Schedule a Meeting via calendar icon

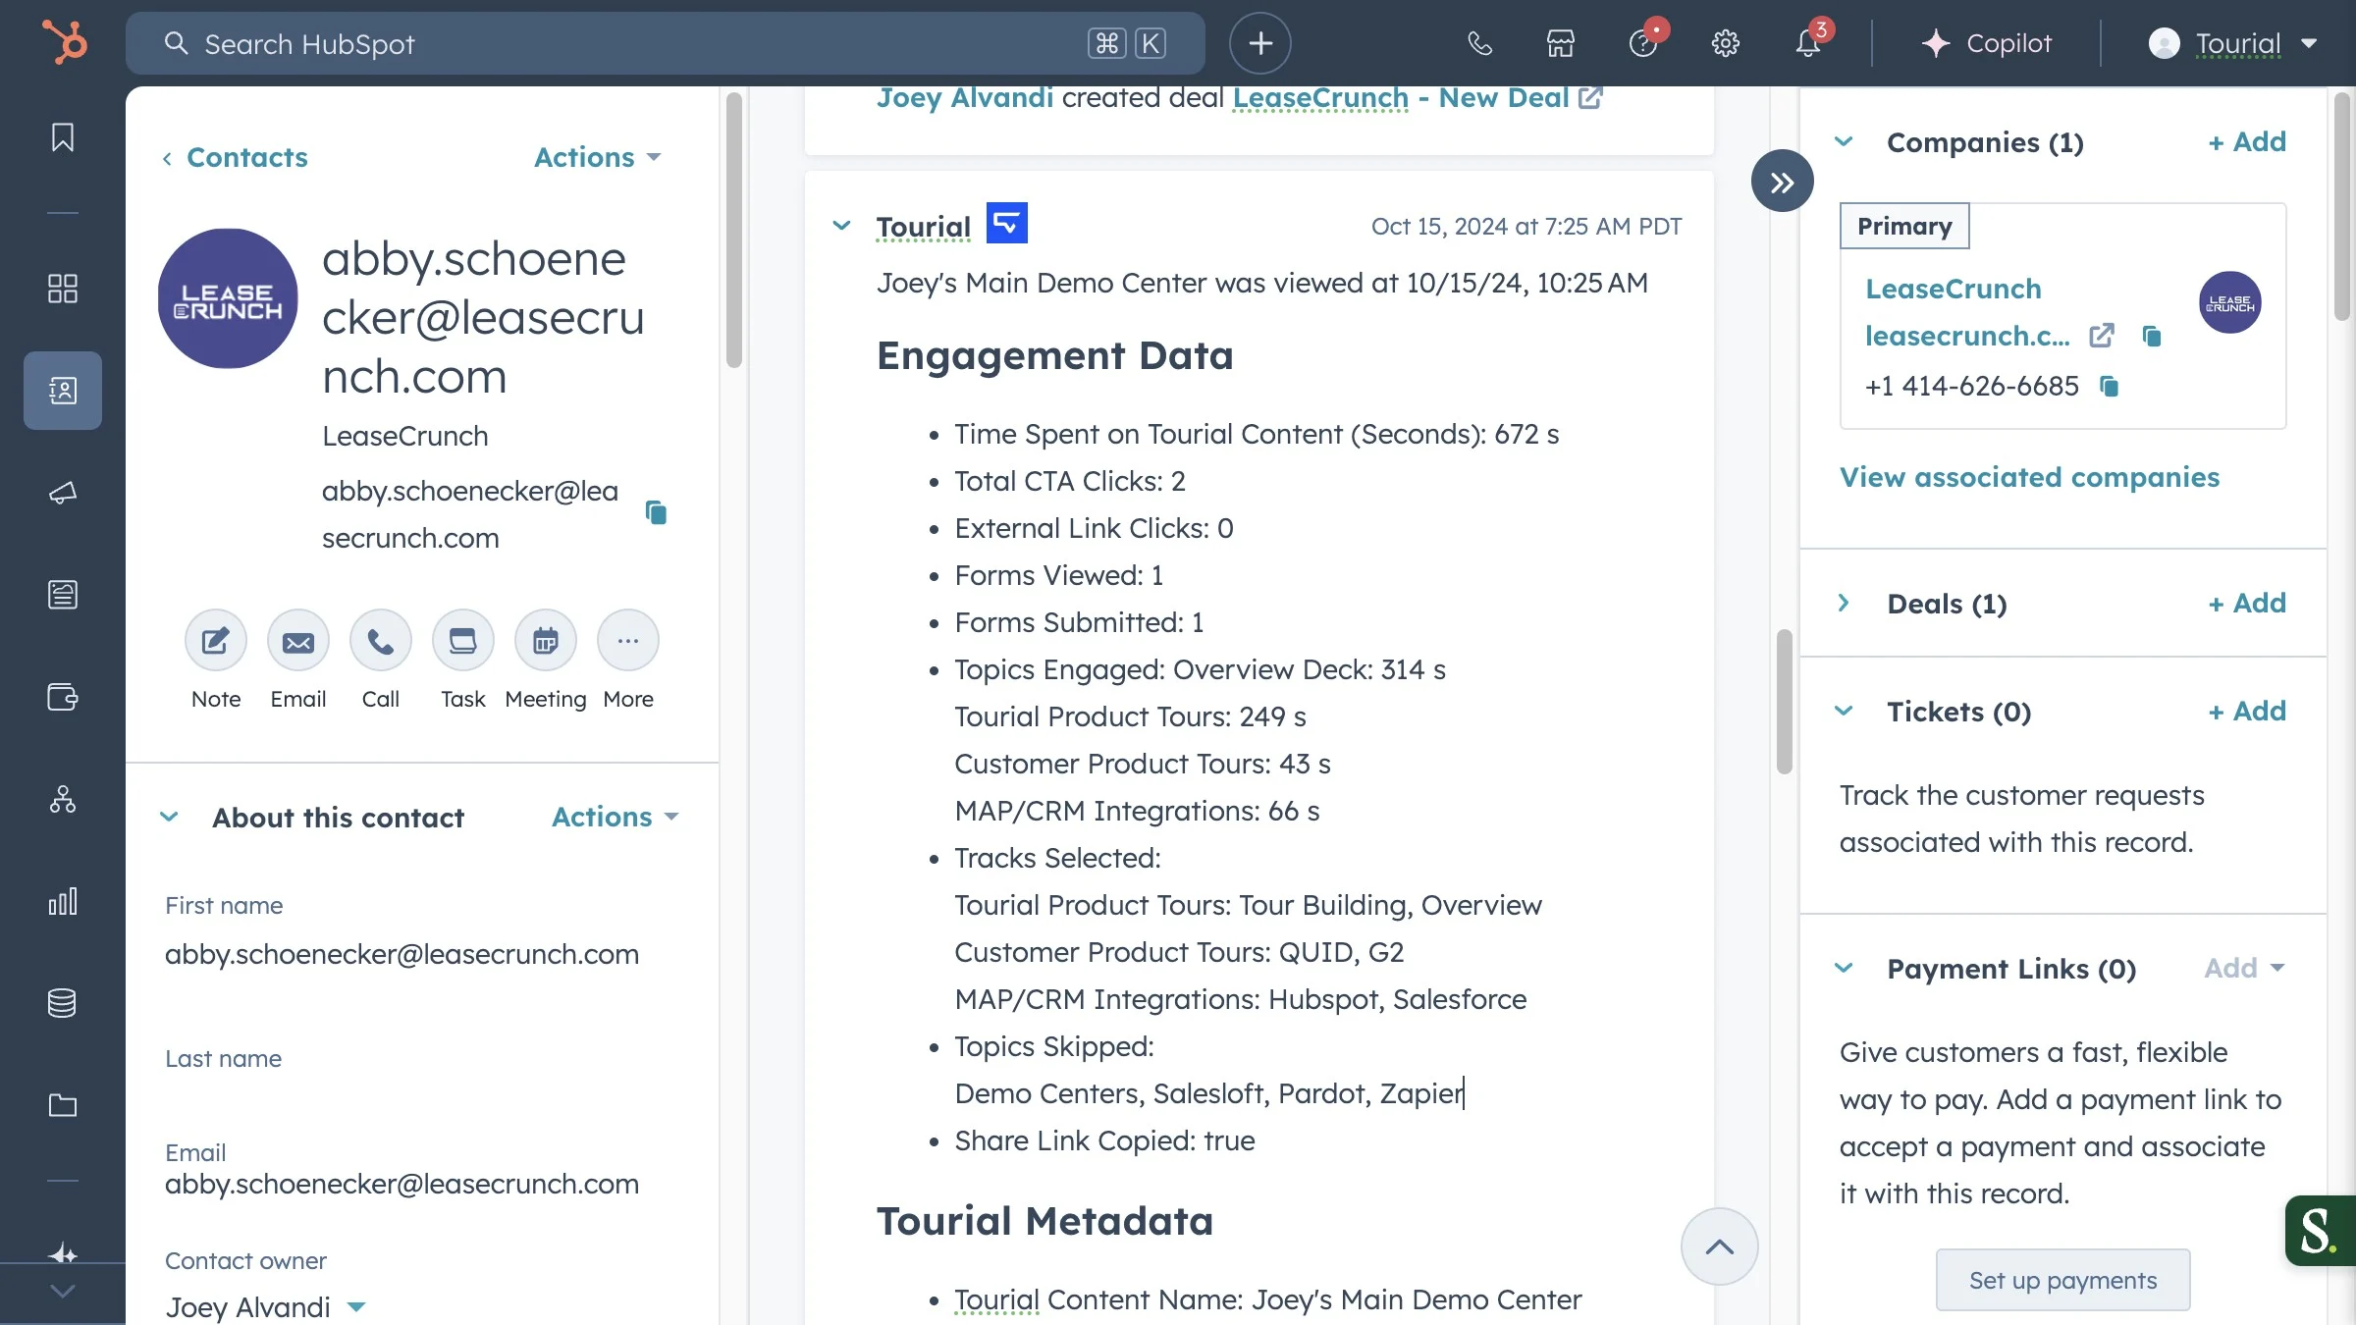pos(546,641)
